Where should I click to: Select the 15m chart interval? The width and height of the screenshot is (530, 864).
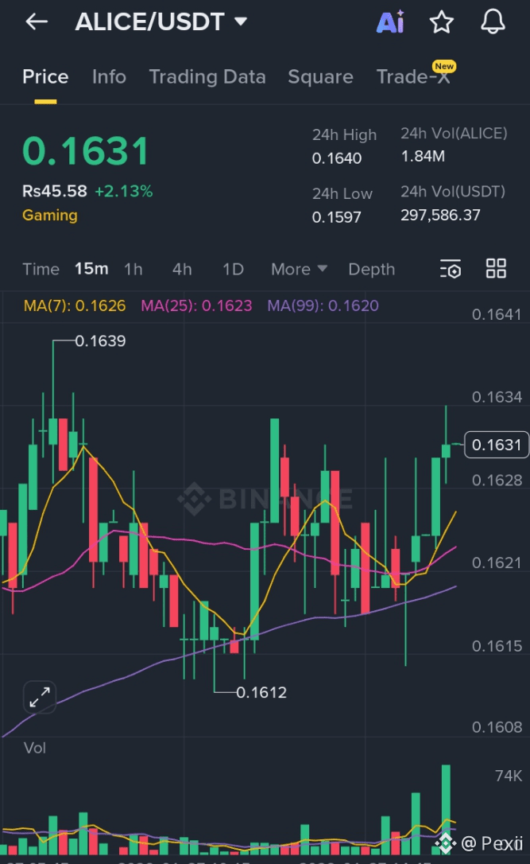click(91, 269)
